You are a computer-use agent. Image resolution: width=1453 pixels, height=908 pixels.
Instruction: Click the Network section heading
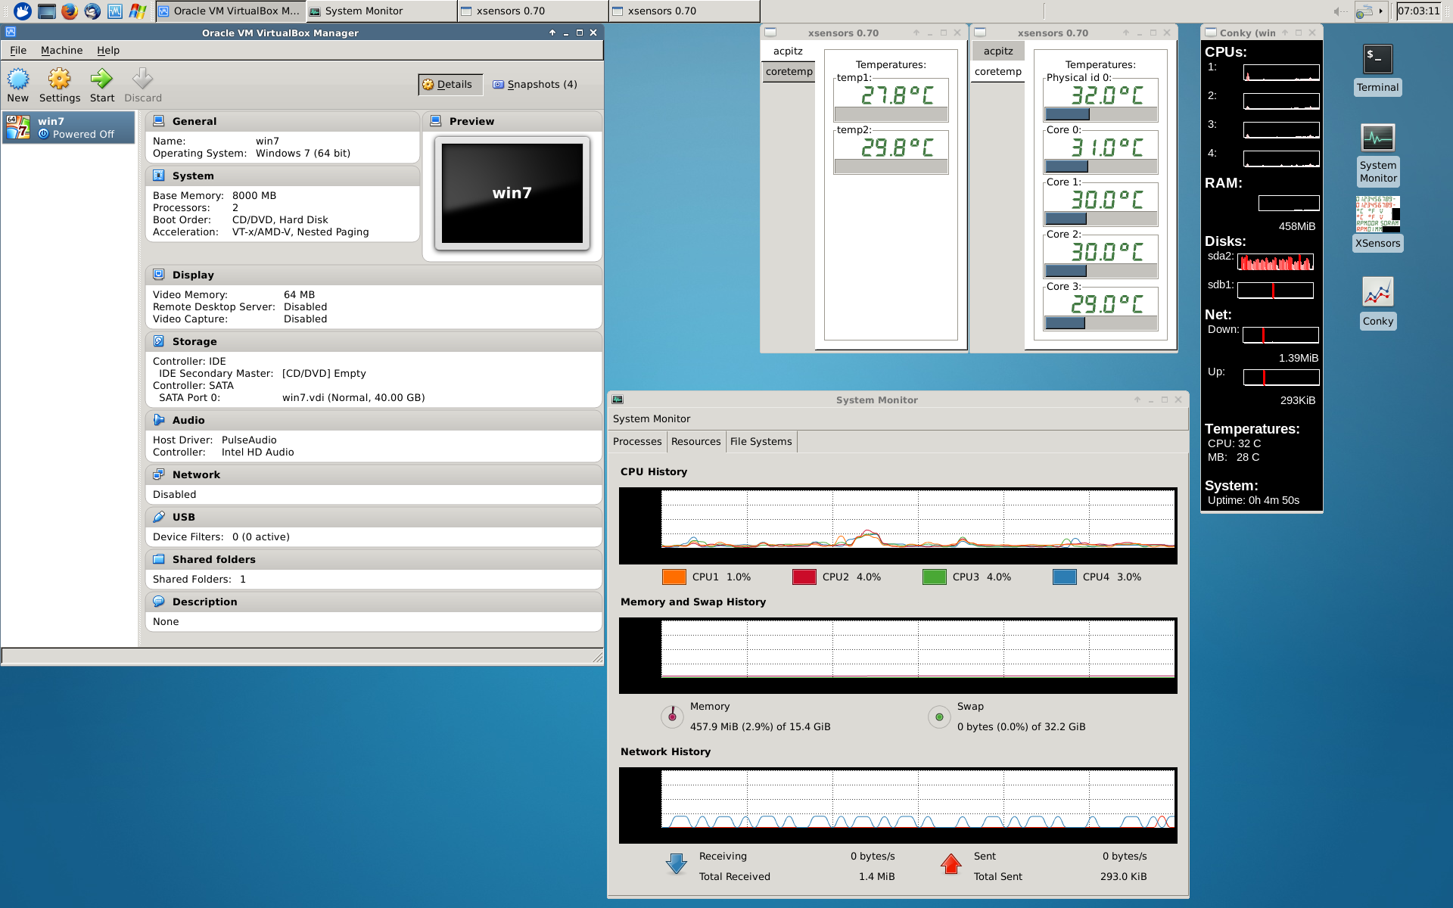196,474
